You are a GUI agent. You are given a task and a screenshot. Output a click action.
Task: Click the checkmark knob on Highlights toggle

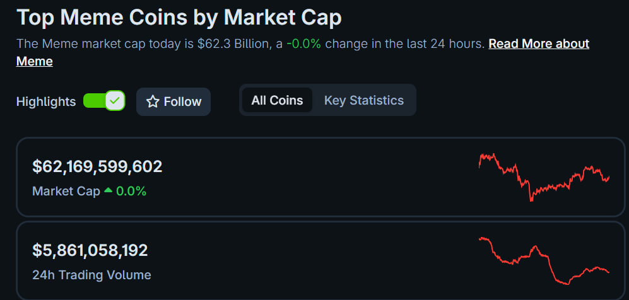(x=115, y=101)
